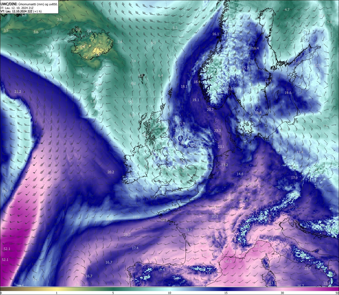Click the 16.8 map value
This screenshot has height=295, width=339.
pos(258,112)
